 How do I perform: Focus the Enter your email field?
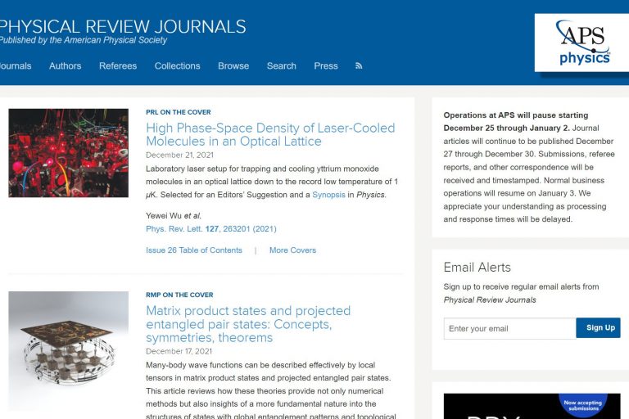(509, 329)
